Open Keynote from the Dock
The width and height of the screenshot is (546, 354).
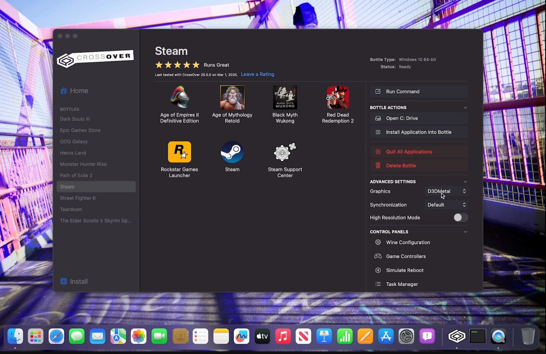pos(324,336)
